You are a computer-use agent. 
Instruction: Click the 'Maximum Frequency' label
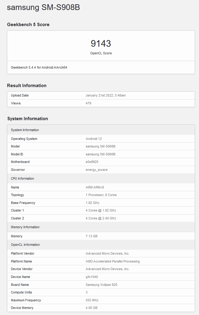pos(26,300)
